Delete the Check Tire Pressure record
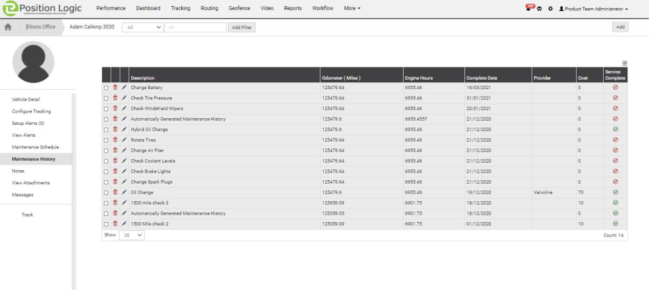This screenshot has width=649, height=295. coord(115,98)
